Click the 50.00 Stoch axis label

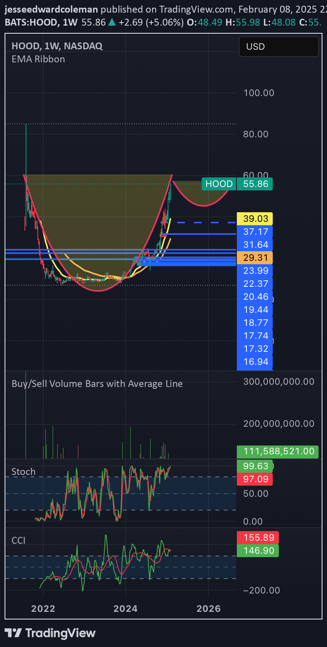256,494
